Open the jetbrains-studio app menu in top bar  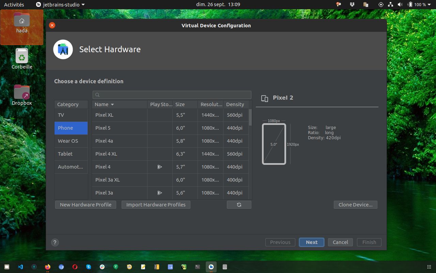pyautogui.click(x=61, y=4)
